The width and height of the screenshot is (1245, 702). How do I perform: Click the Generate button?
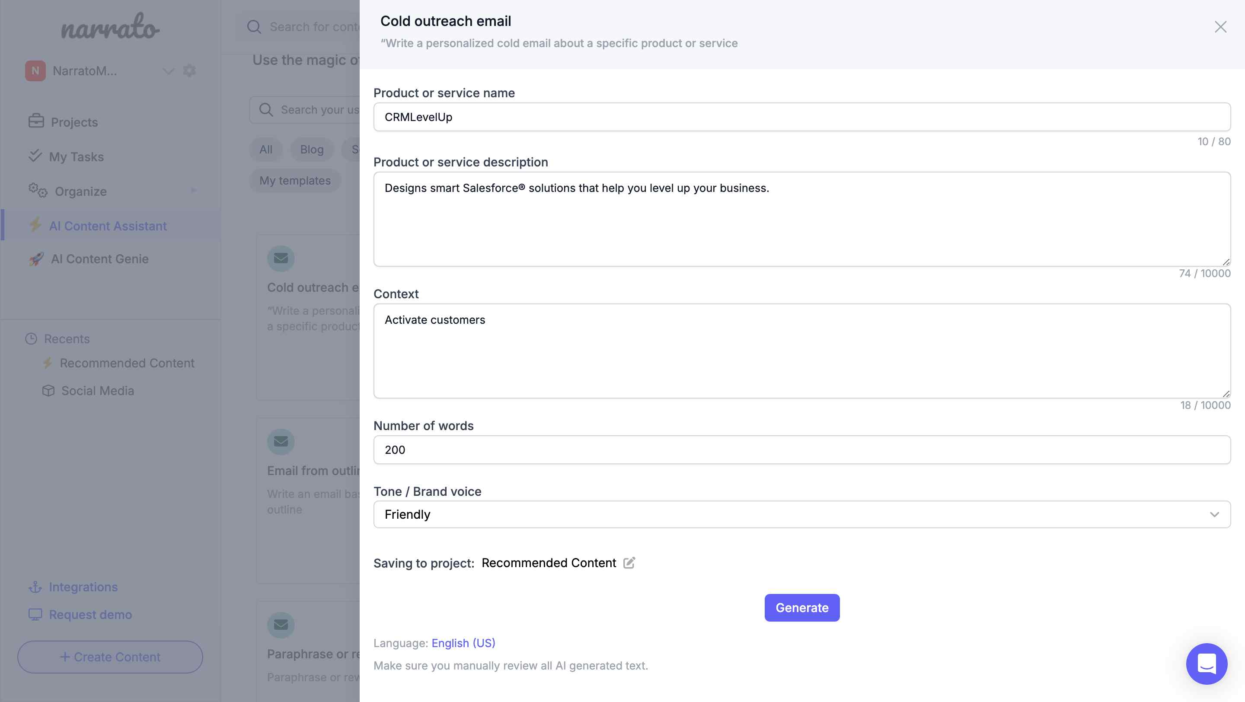pos(802,607)
